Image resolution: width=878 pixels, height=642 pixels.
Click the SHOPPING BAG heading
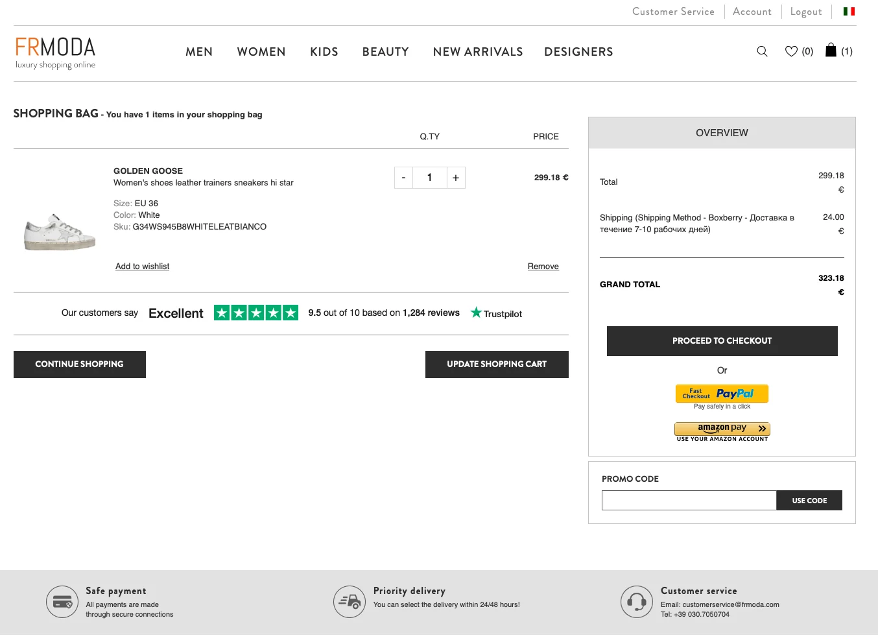pos(56,113)
